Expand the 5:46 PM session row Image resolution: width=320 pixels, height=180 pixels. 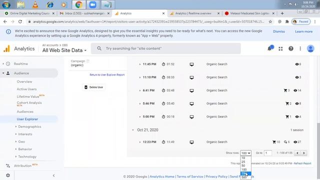click(x=140, y=103)
